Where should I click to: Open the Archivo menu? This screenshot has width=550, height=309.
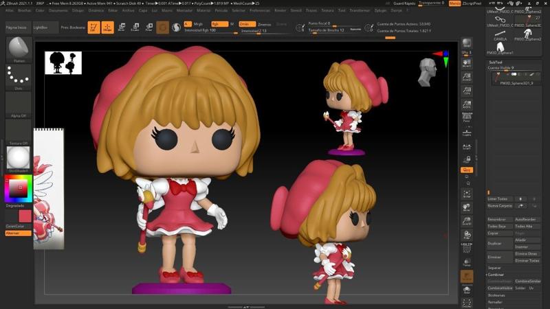129,10
